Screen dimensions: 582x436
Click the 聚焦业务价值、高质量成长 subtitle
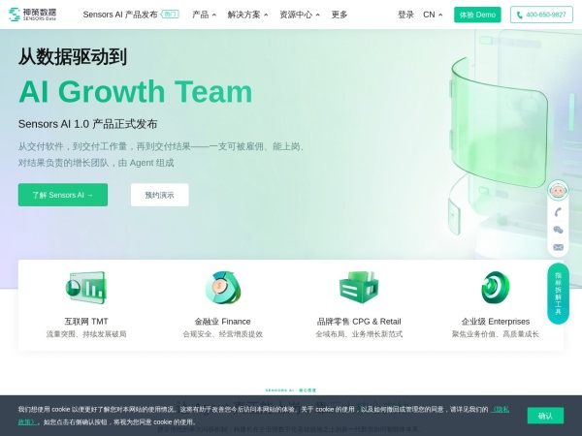point(495,334)
